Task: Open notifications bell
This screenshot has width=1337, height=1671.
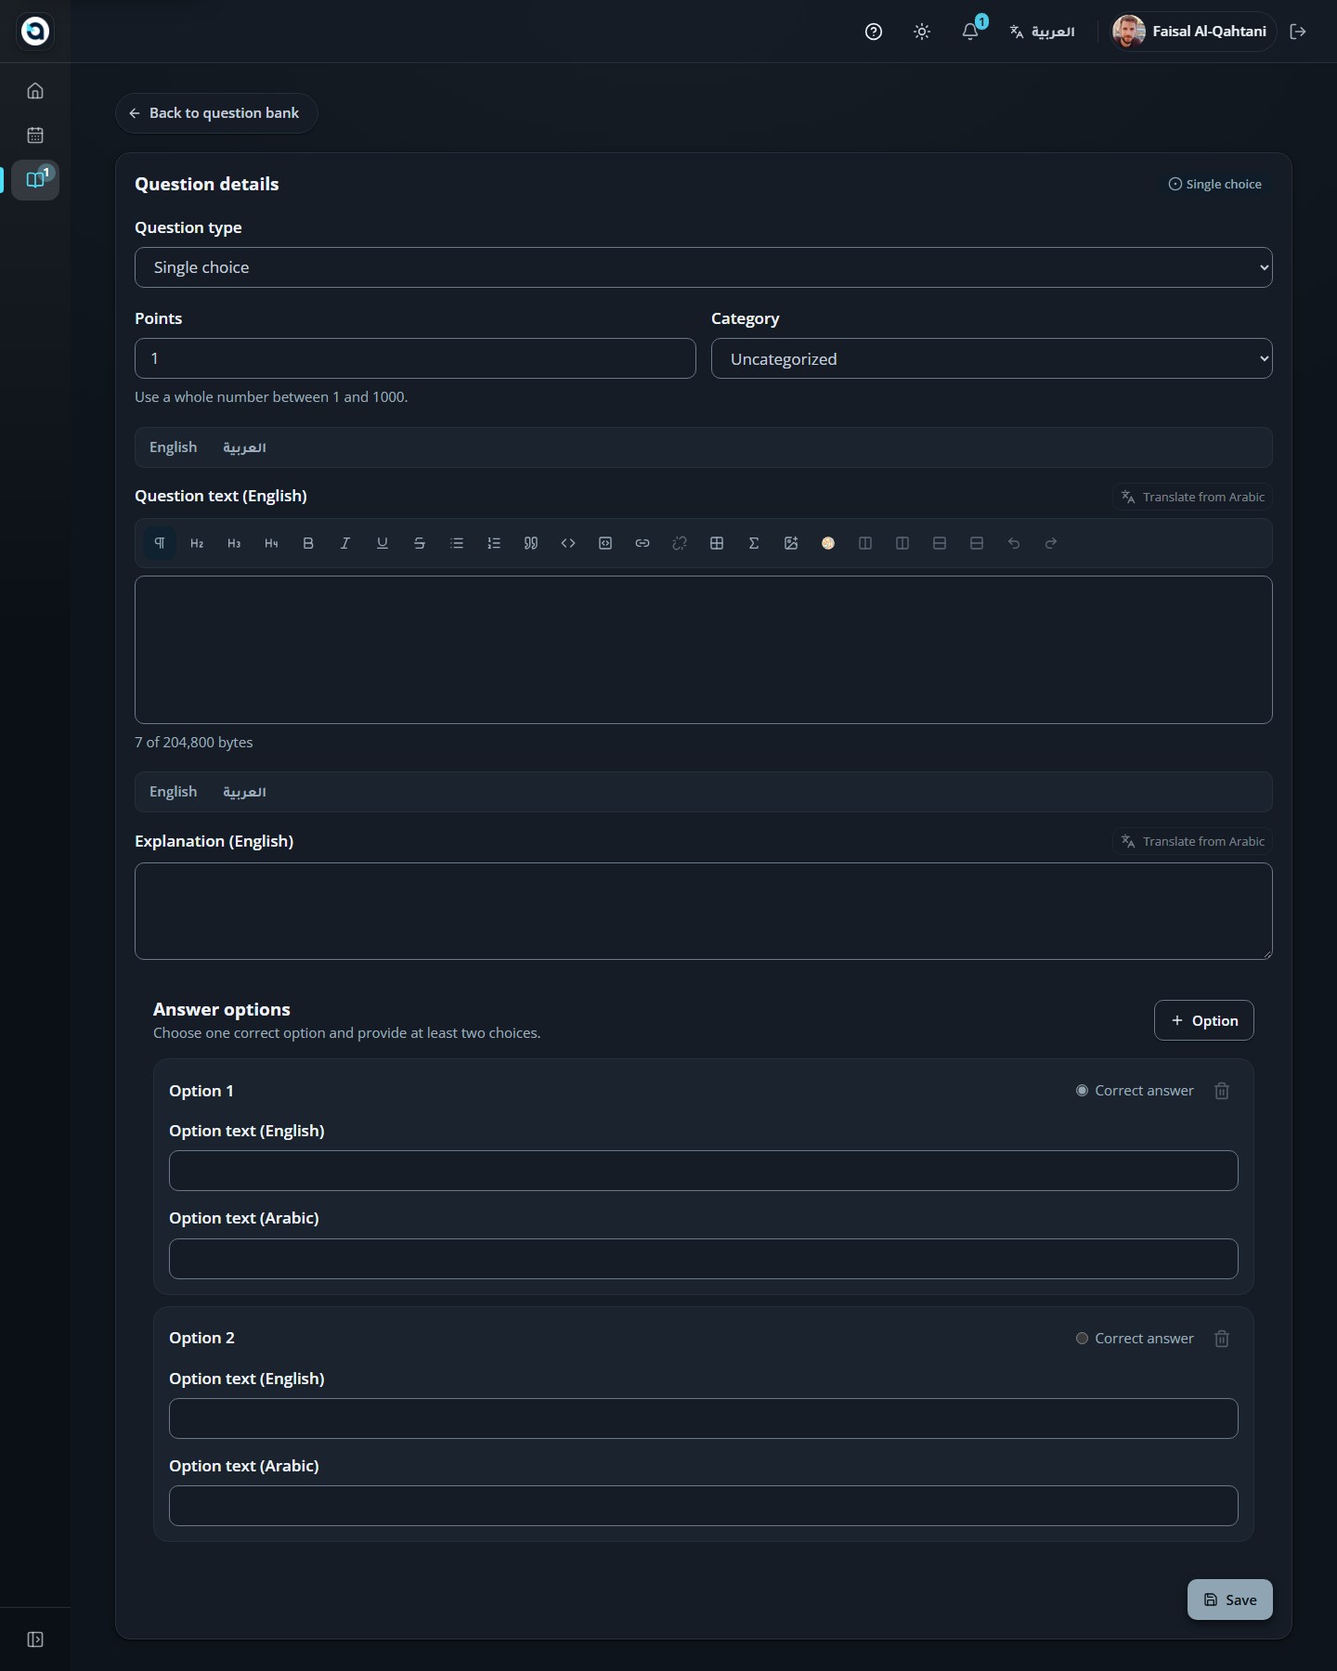Action: click(x=970, y=32)
